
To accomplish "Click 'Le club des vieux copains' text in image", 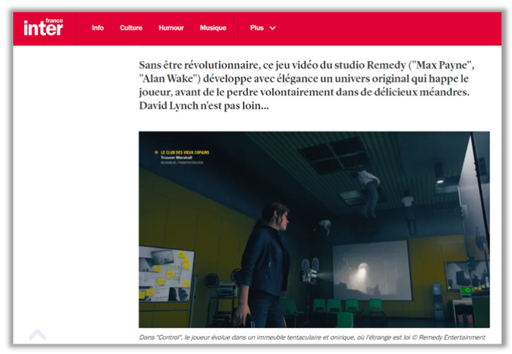I will click(185, 152).
